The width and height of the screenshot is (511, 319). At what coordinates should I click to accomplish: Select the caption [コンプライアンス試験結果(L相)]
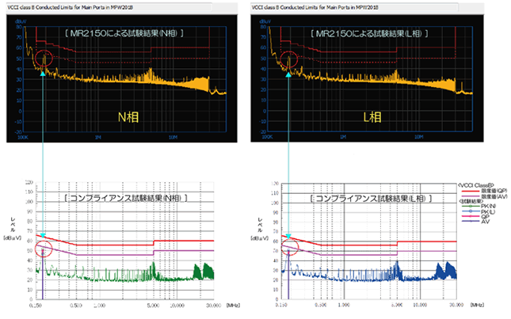point(371,199)
